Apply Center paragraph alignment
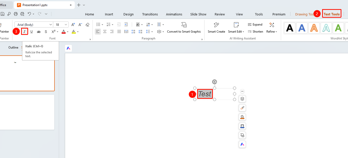The image size is (348, 158). [105, 32]
